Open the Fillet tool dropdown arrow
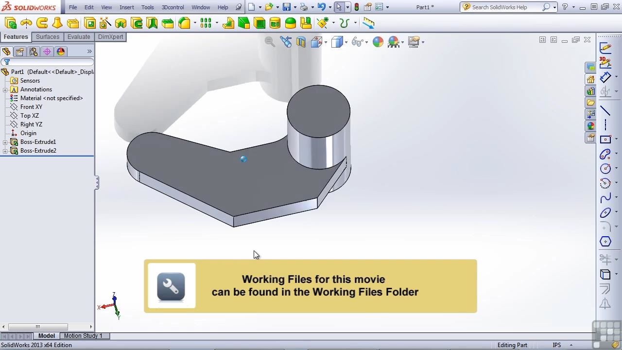The height and width of the screenshot is (350, 622). click(195, 23)
